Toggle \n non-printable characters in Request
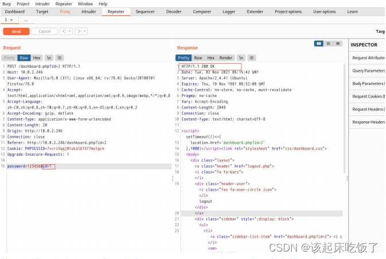The image size is (386, 259). 49,58
